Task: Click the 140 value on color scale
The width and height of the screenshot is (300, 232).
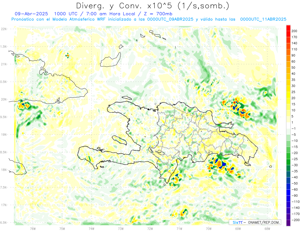Action: [294, 43]
